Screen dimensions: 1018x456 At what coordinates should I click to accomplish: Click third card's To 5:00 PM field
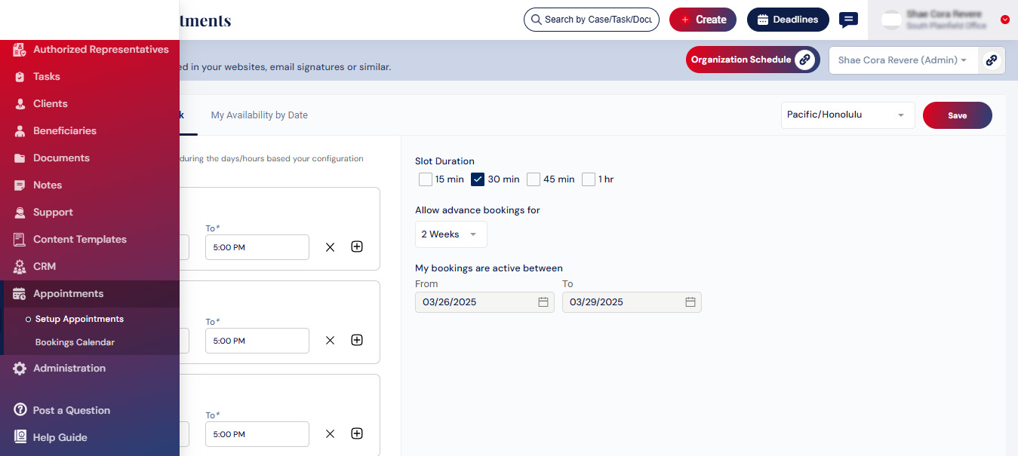coord(257,434)
